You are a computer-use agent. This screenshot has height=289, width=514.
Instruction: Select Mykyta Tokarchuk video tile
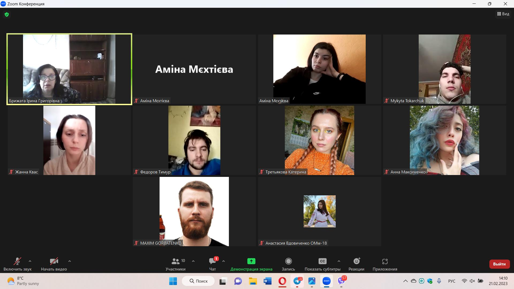tap(444, 69)
